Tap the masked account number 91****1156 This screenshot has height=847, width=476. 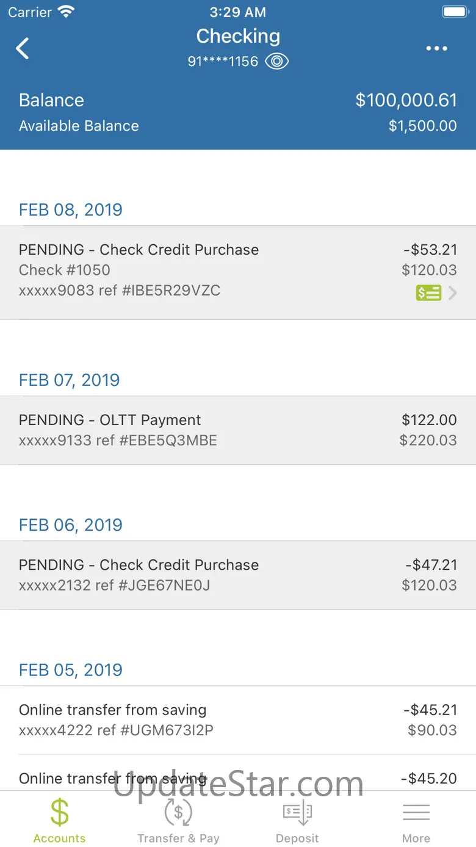pos(223,61)
